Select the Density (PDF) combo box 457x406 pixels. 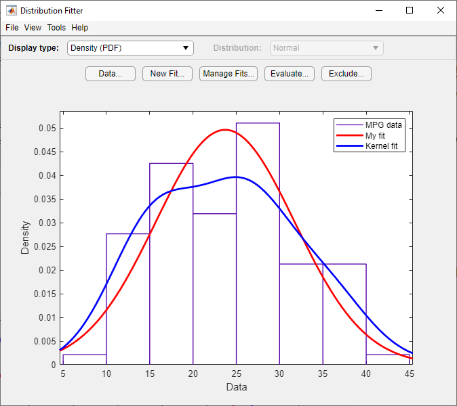click(x=130, y=48)
